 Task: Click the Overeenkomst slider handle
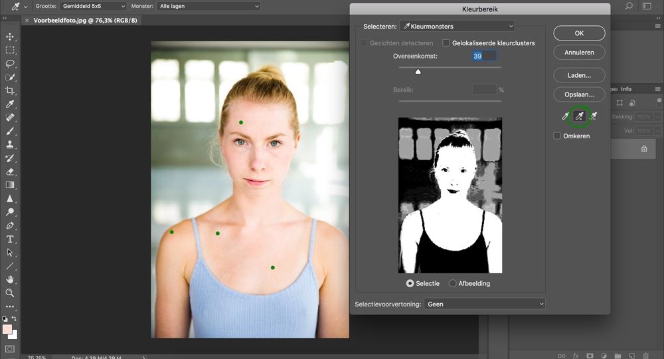pos(418,72)
